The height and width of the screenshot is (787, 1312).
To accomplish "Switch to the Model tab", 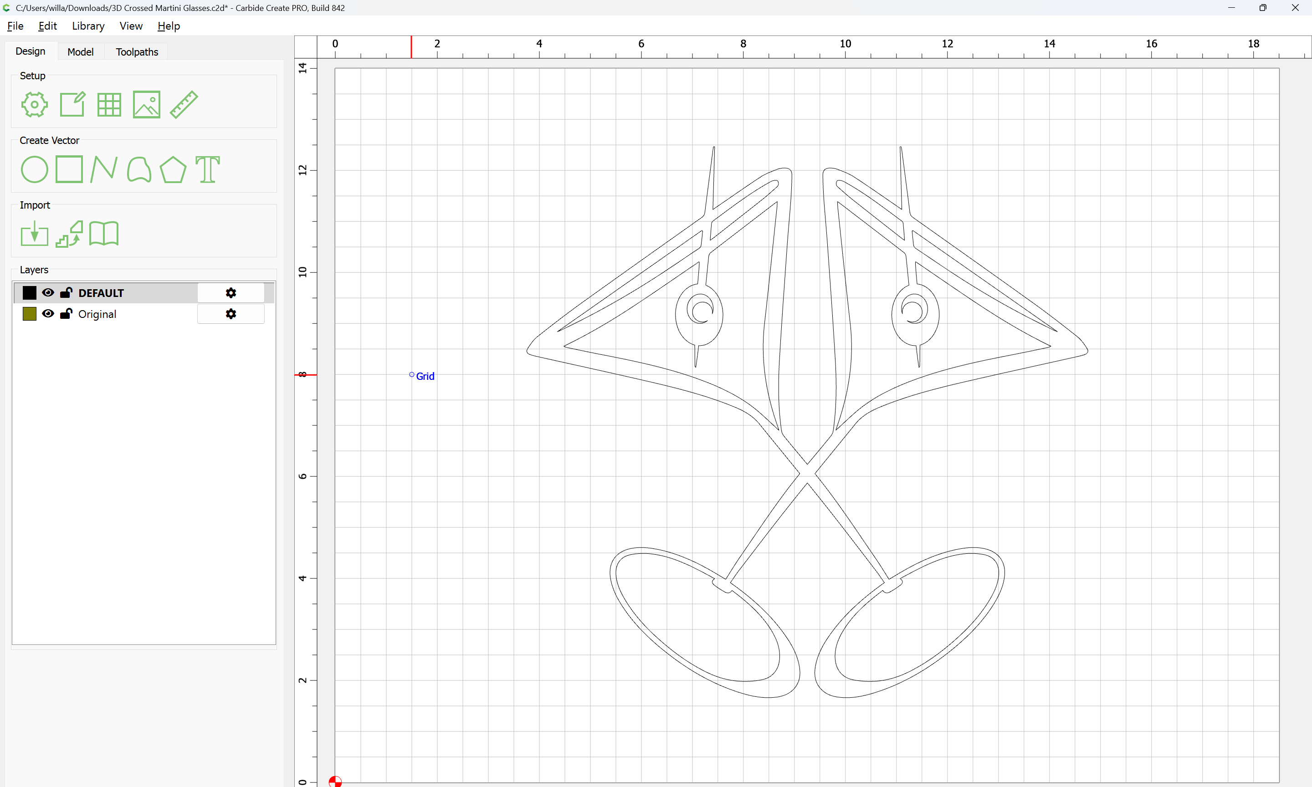I will point(80,52).
